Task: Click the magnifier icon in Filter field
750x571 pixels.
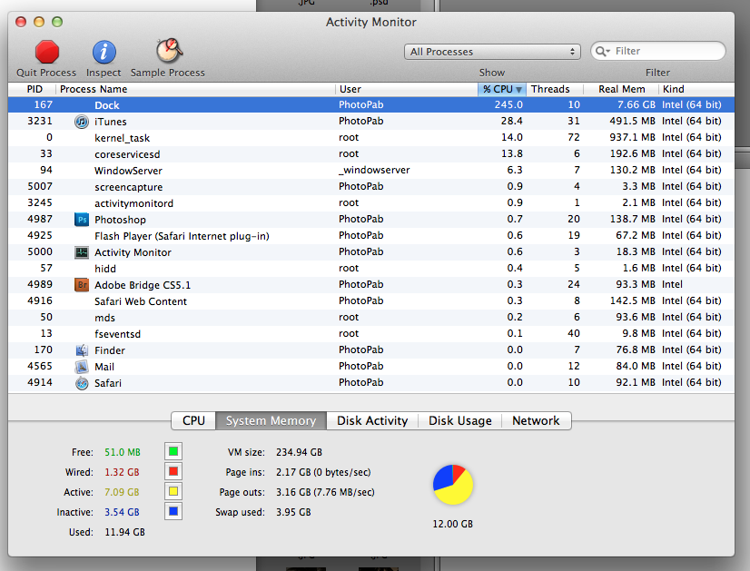Action: pyautogui.click(x=603, y=51)
